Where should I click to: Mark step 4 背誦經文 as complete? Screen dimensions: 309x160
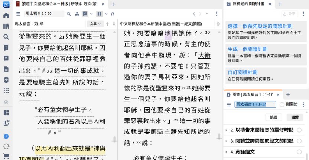click(x=299, y=152)
